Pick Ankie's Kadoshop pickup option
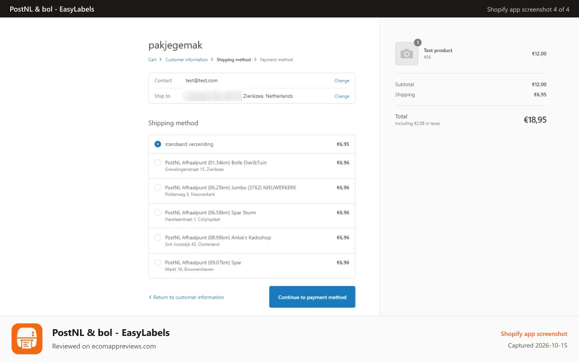This screenshot has width=579, height=362. pyautogui.click(x=158, y=238)
